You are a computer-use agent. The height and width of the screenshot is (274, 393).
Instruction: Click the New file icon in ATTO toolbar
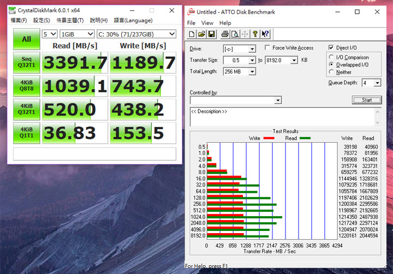[x=192, y=34]
